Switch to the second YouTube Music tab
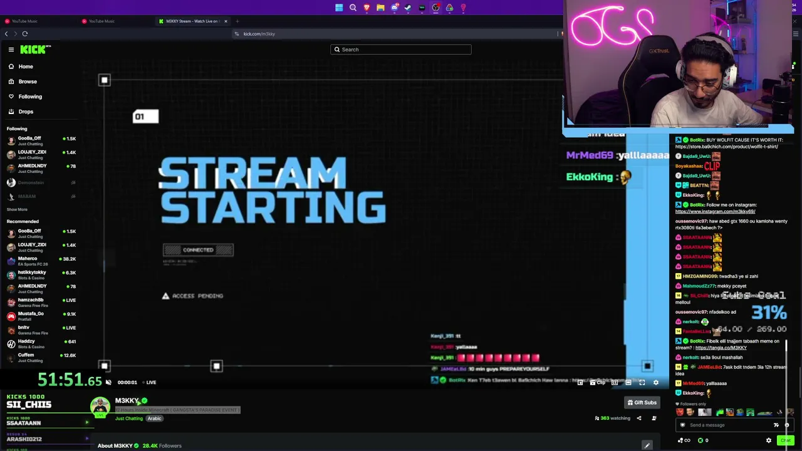 click(115, 21)
